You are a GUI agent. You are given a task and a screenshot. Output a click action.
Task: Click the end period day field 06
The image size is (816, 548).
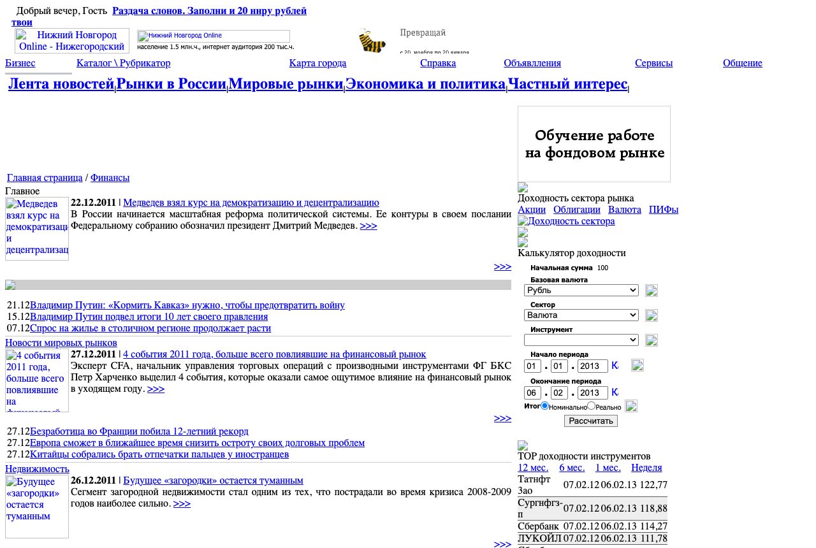[x=532, y=393]
